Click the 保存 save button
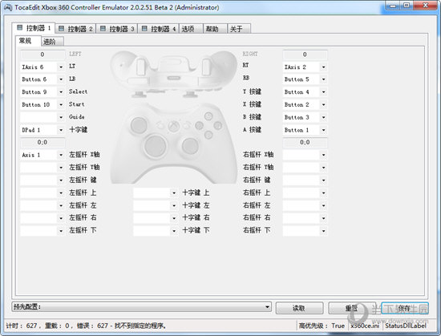Image resolution: width=441 pixels, height=336 pixels. (405, 308)
